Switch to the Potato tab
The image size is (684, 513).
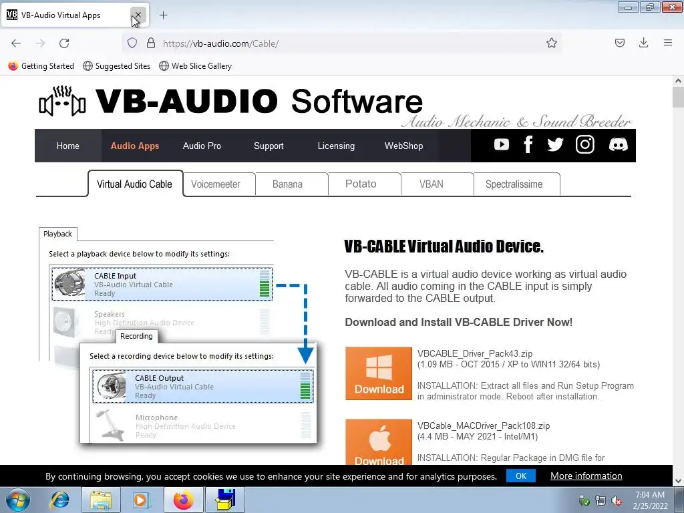point(361,184)
